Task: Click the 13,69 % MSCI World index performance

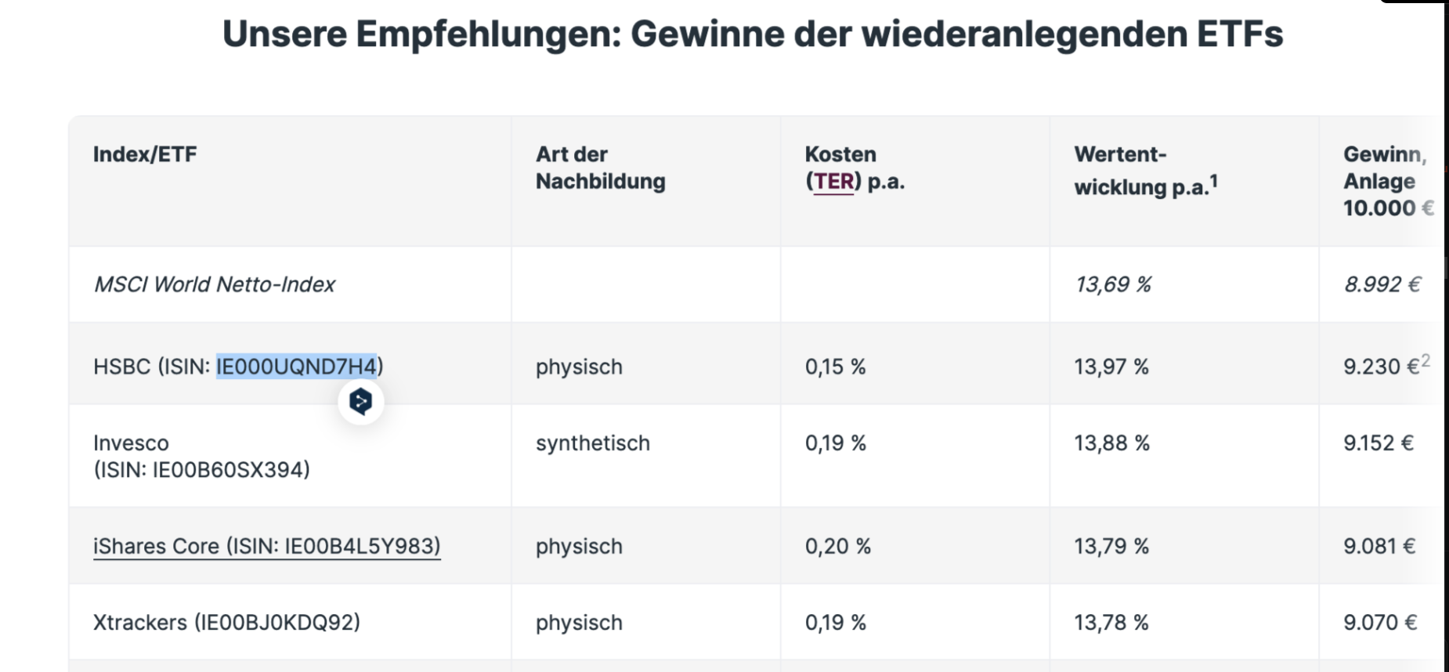Action: [1112, 284]
